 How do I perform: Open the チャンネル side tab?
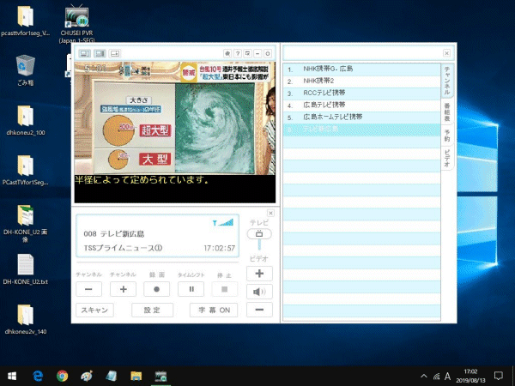(x=447, y=81)
